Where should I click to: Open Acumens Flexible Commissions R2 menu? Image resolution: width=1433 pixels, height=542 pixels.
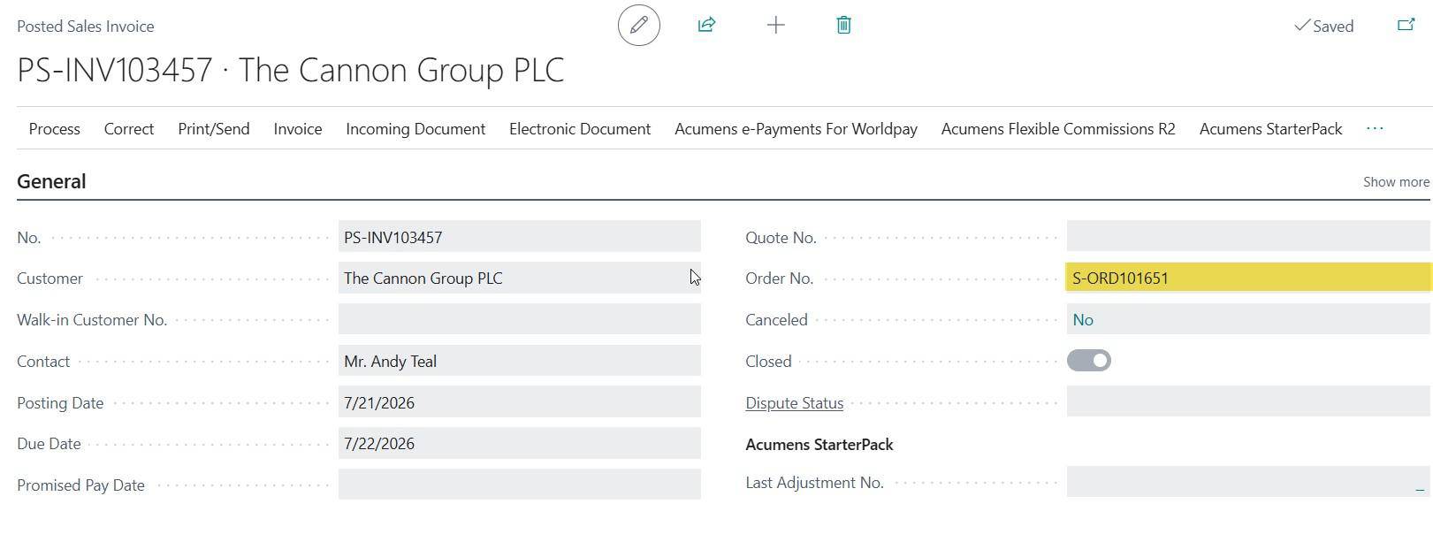[1058, 129]
